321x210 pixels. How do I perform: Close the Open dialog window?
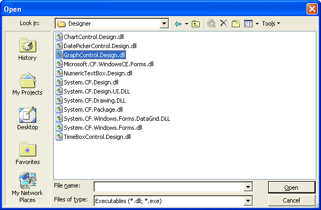tap(312, 9)
